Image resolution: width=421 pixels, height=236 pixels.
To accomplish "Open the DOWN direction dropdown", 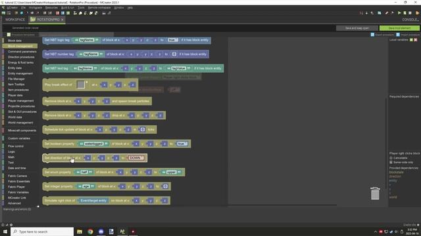I will click(x=136, y=158).
